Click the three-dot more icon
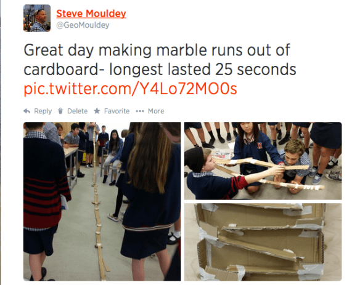Image resolution: width=360 pixels, height=285 pixels. pyautogui.click(x=140, y=111)
